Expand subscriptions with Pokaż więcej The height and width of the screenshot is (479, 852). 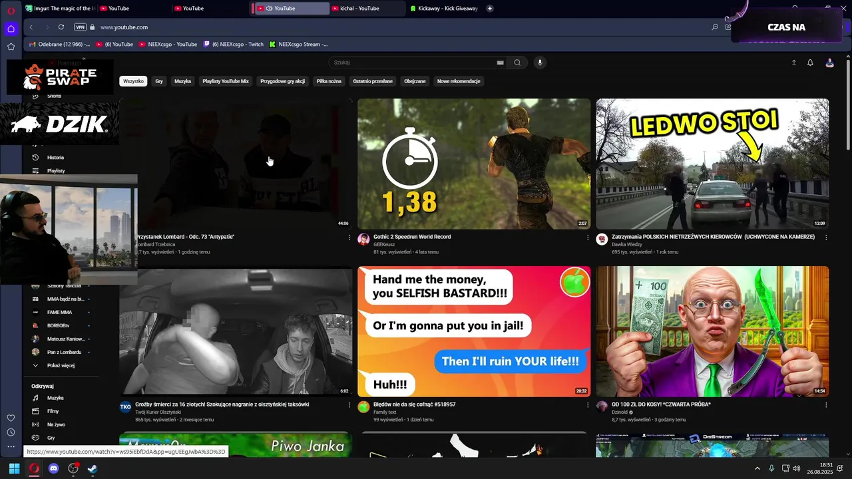60,365
